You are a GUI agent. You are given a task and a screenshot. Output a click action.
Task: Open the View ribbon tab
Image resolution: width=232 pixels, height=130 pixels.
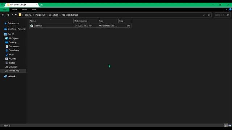pos(34,10)
